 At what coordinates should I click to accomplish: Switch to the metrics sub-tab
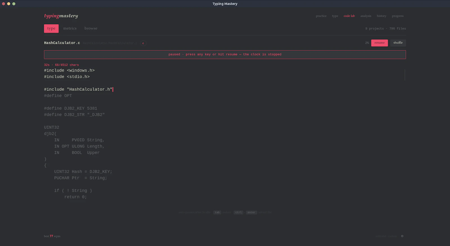pos(70,28)
